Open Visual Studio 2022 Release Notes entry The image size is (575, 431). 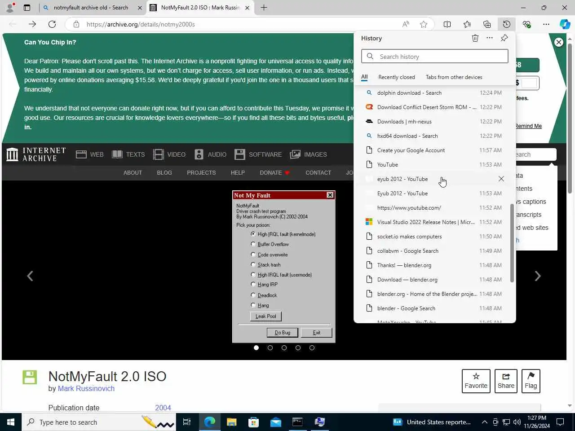tap(434, 222)
